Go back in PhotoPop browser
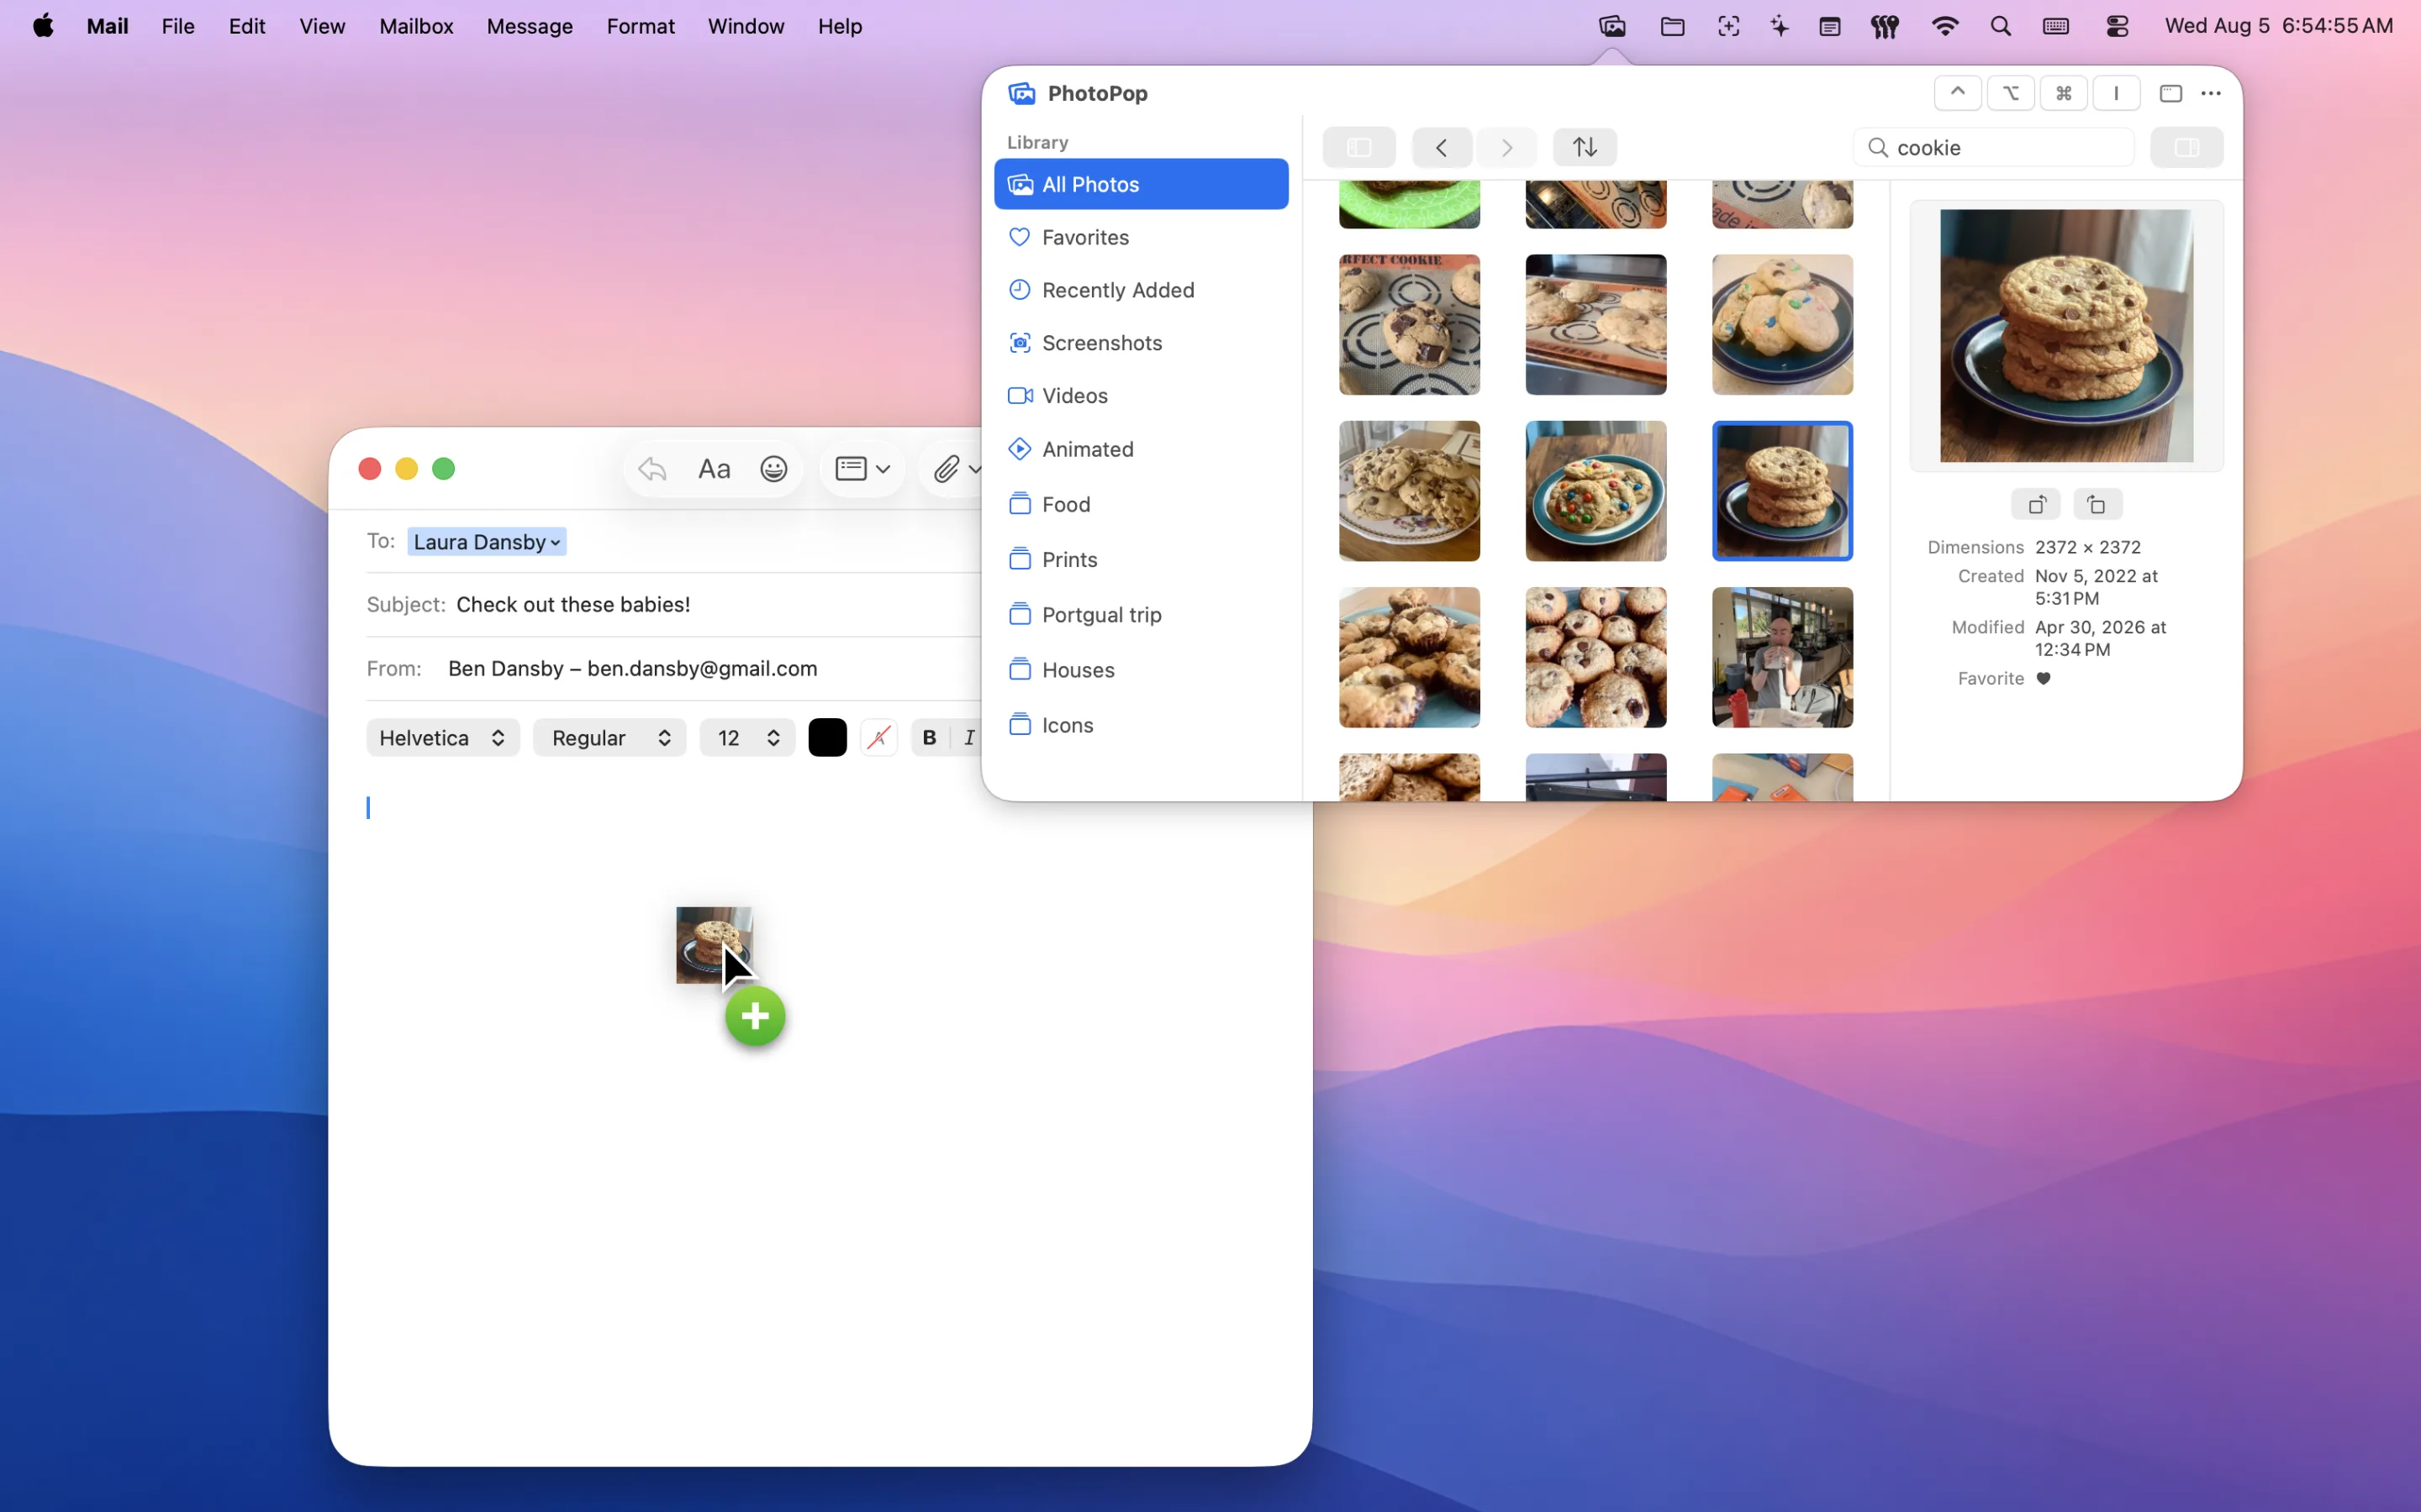Screen dimensions: 2421x1512 1441,147
